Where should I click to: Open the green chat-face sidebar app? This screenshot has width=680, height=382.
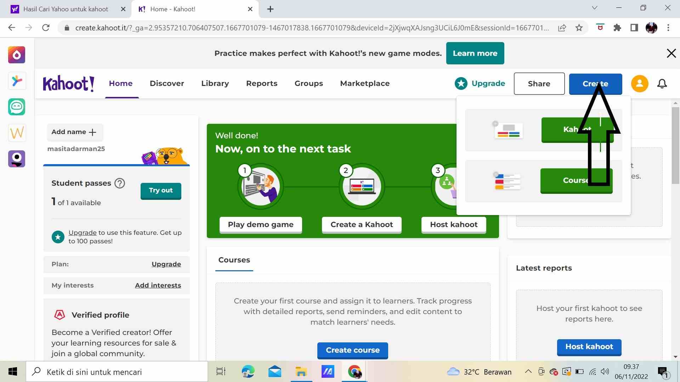(17, 107)
